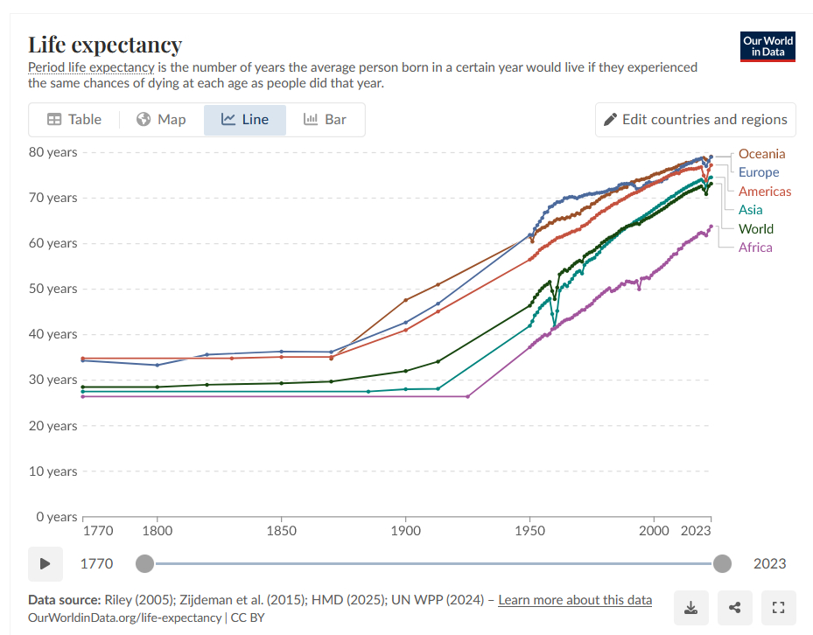Click the 1770 start slider handle
This screenshot has width=813, height=635.
[145, 563]
